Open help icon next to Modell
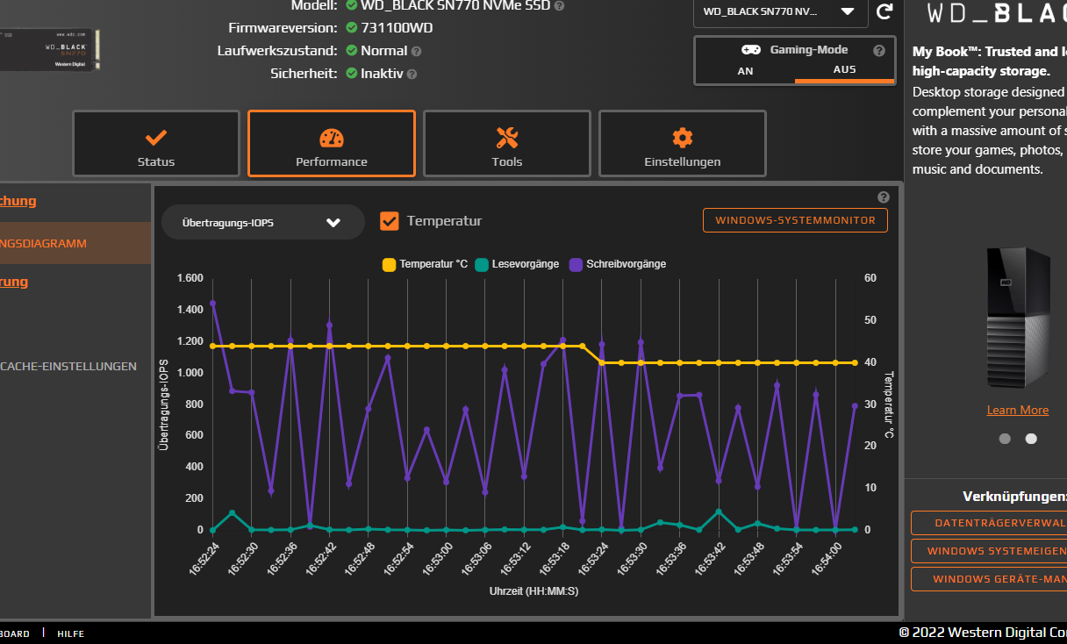1067x644 pixels. click(559, 5)
